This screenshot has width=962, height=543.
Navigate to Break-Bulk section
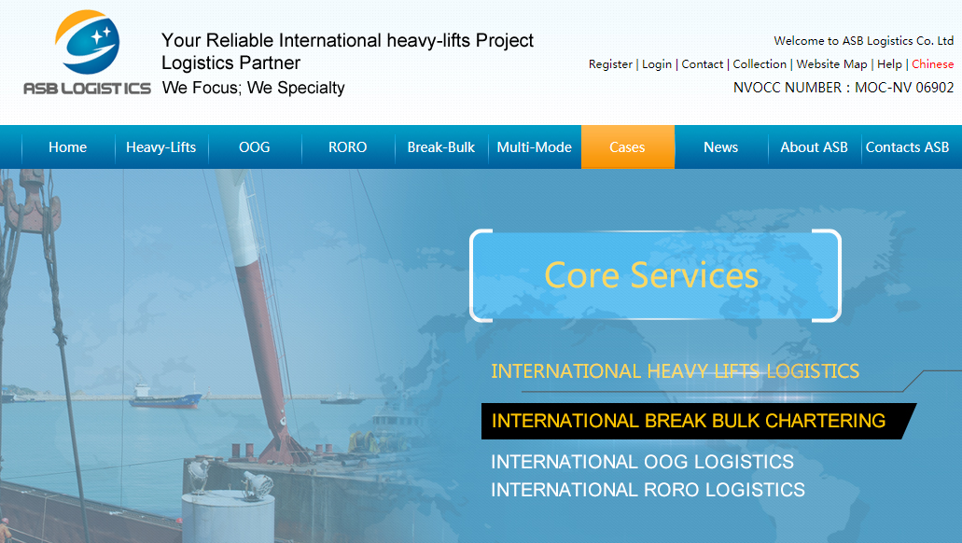tap(440, 147)
